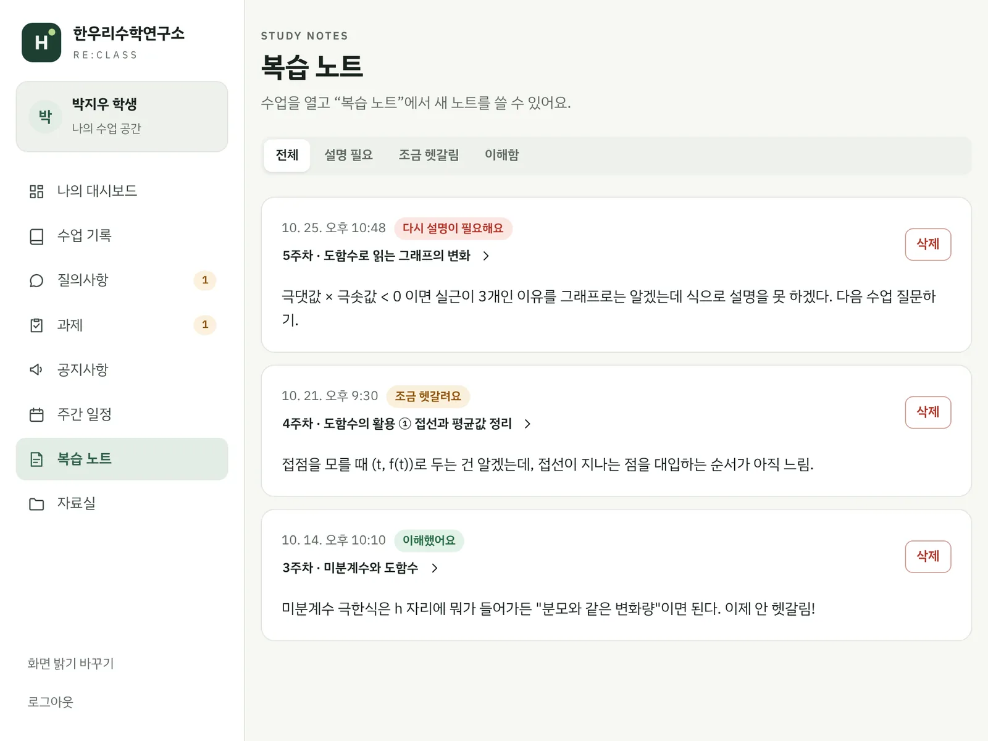Click note text starting 미분계수 극한식은

click(x=548, y=609)
